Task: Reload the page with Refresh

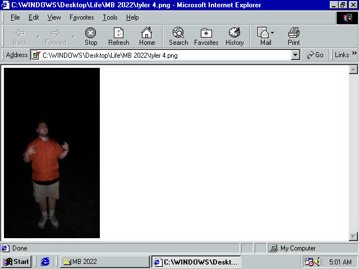Action: click(119, 36)
